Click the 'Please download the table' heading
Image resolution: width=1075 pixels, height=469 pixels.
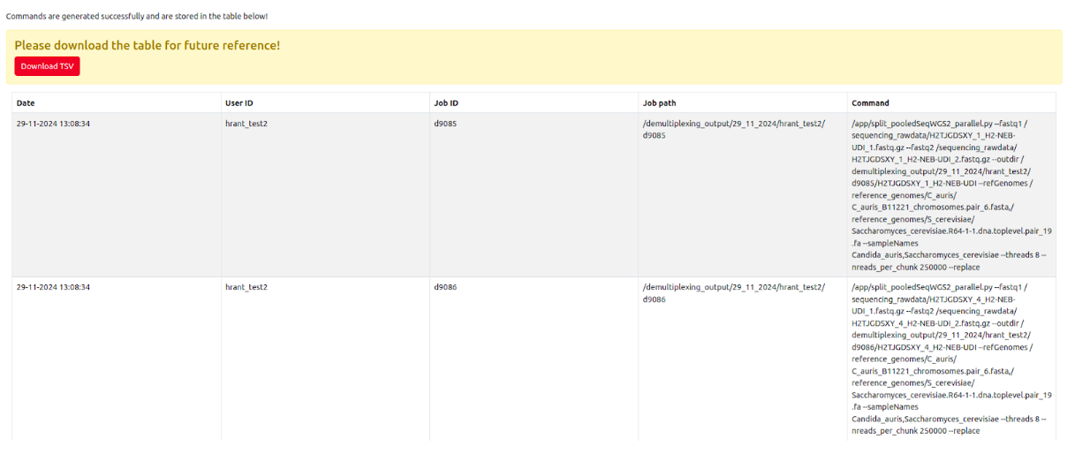click(147, 45)
